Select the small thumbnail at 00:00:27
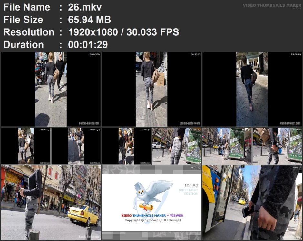The height and width of the screenshot is (241, 303). pyautogui.click(x=26, y=146)
